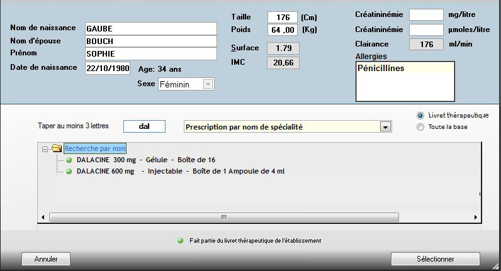Click the Créatininémie µmoles/litre input field

pyautogui.click(x=426, y=30)
